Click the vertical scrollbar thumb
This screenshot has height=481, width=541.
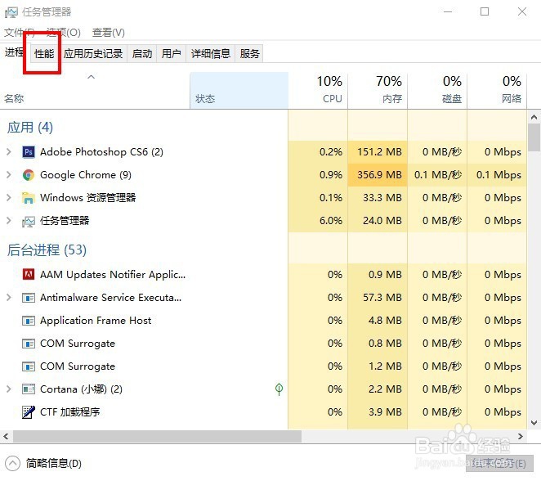534,137
